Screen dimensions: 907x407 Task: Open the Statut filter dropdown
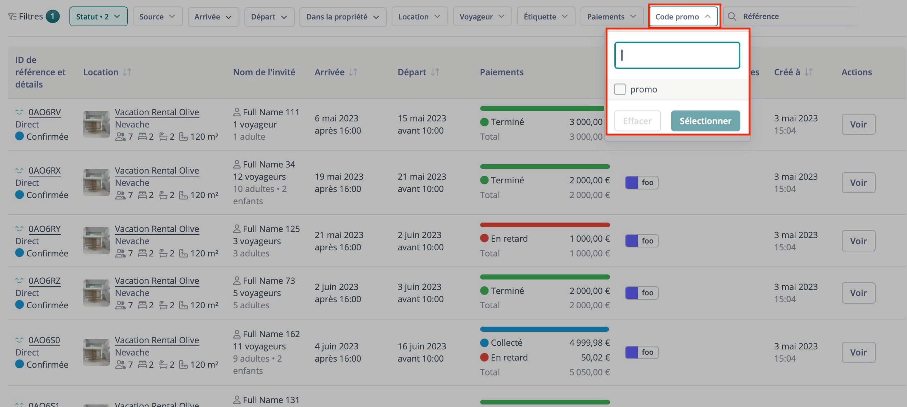98,16
